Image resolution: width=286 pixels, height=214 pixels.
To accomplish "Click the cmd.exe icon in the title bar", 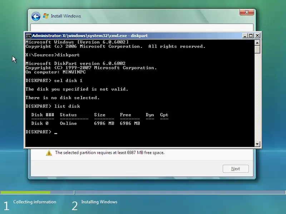I will click(x=28, y=36).
